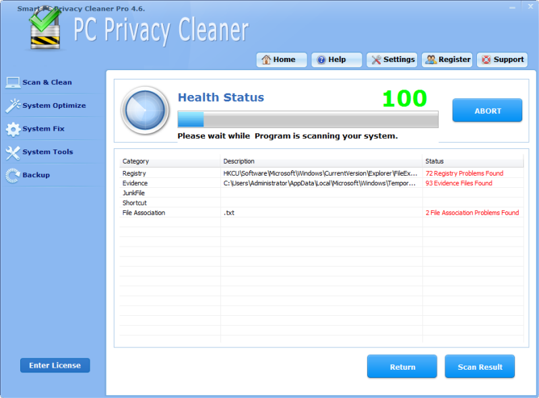This screenshot has height=398, width=539.
Task: Select the System Fix wrench icon
Action: (x=13, y=129)
